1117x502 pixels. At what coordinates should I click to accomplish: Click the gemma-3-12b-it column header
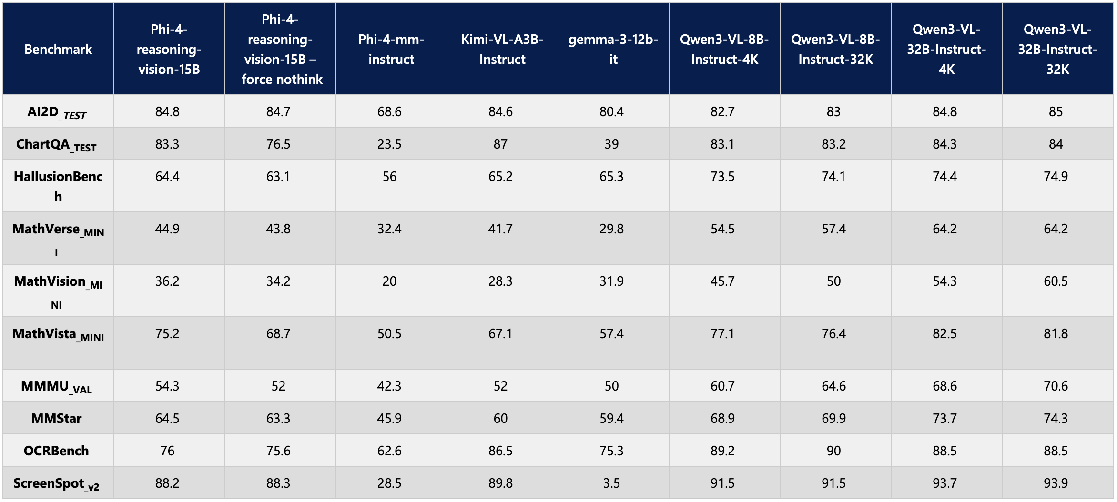613,49
